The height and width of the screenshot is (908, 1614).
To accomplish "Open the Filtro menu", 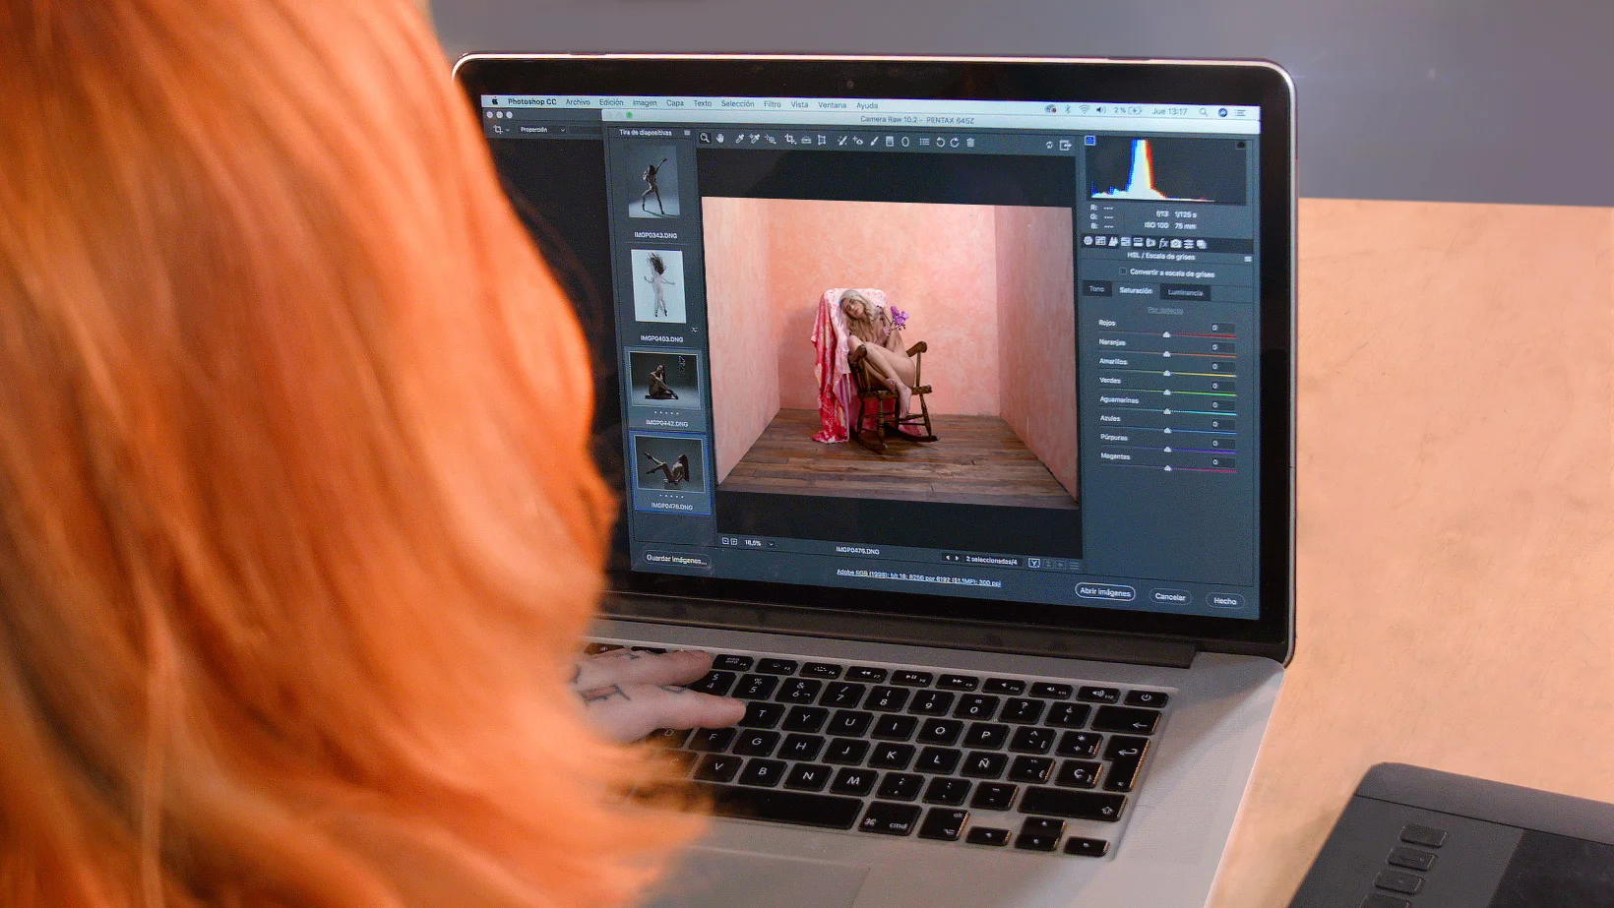I will click(x=773, y=104).
